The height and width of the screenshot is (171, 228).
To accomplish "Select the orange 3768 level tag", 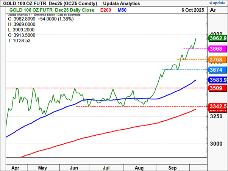I will pos(217,60).
